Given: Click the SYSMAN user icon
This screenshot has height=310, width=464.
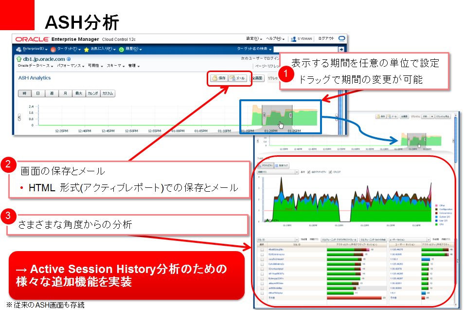Looking at the screenshot, I should tap(293, 39).
